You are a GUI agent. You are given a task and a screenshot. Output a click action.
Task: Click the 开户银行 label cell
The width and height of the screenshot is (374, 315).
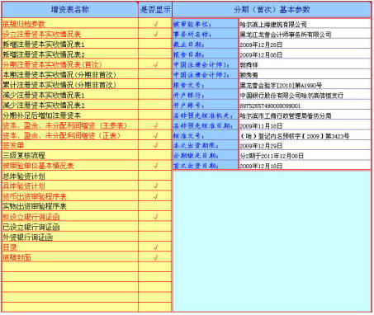pyautogui.click(x=206, y=95)
